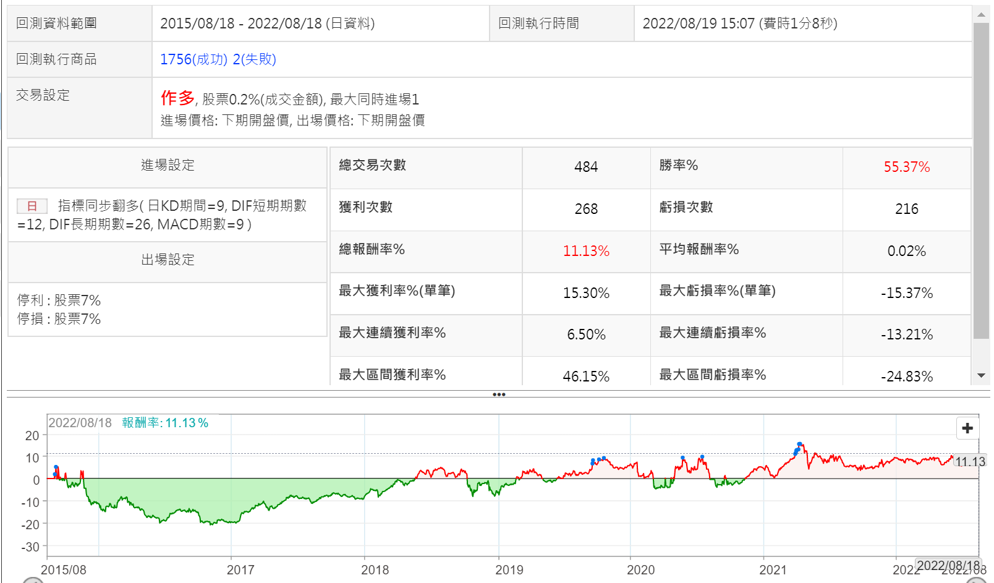Click the 55.37% win rate value
The width and height of the screenshot is (994, 583).
[x=906, y=167]
